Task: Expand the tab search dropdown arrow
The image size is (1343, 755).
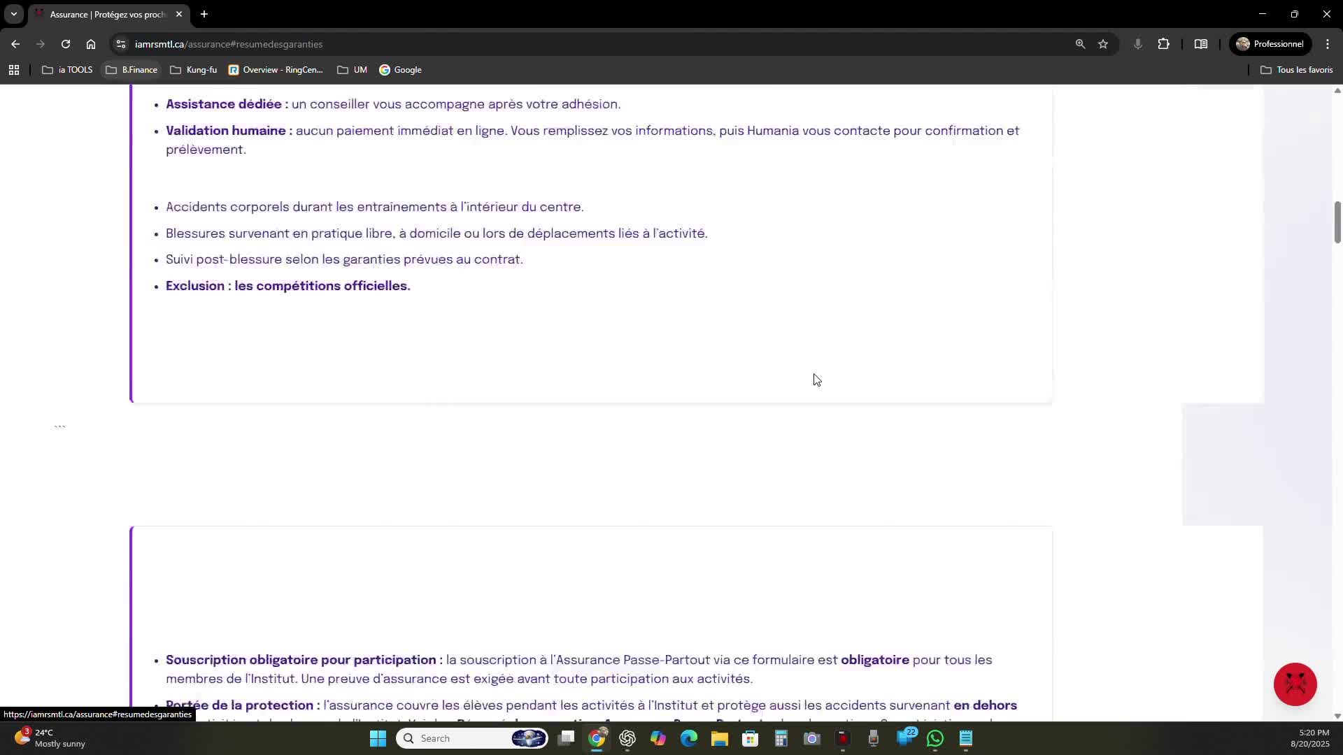Action: tap(13, 14)
